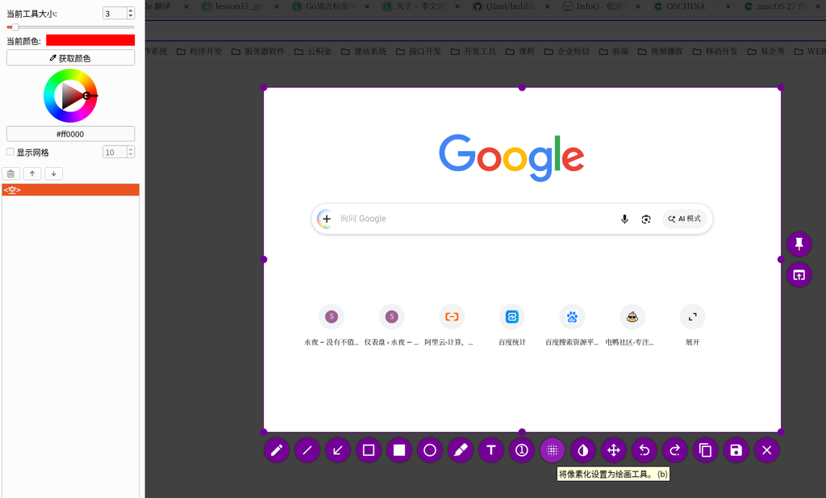826x498 pixels.
Task: Open the 企业短信 bookmarks folder
Action: tap(567, 51)
